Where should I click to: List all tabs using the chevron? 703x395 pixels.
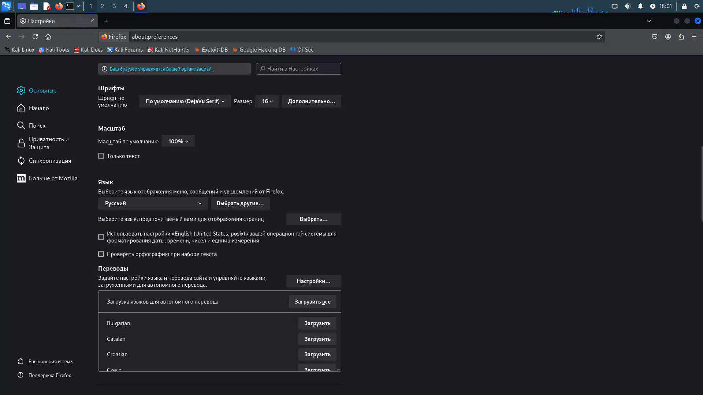click(x=649, y=21)
